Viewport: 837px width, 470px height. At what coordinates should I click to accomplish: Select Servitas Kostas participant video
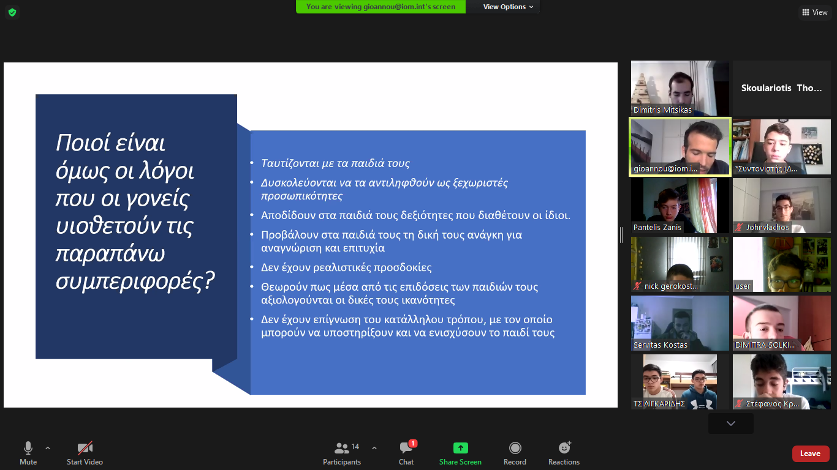click(680, 323)
